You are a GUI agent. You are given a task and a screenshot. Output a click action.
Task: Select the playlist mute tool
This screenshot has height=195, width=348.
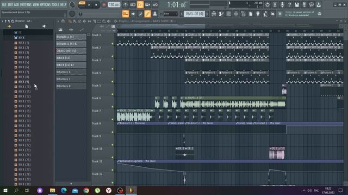pos(85,21)
